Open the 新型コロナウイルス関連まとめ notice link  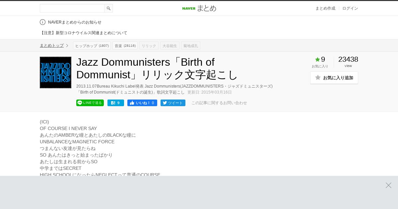tap(84, 33)
